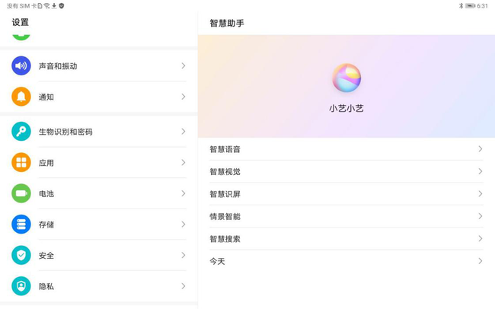Expand 今天 via its chevron arrow
The height and width of the screenshot is (309, 495).
pyautogui.click(x=480, y=261)
